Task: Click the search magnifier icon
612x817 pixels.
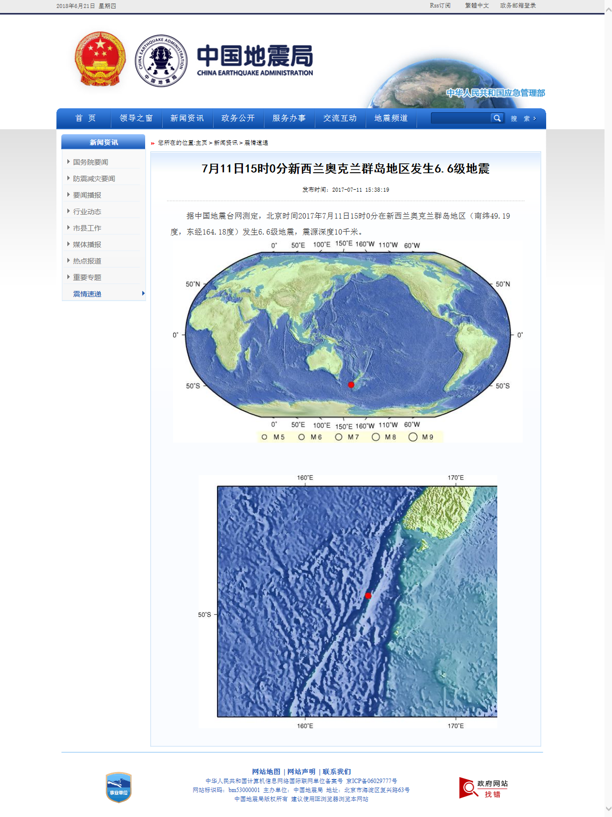Action: (x=497, y=118)
